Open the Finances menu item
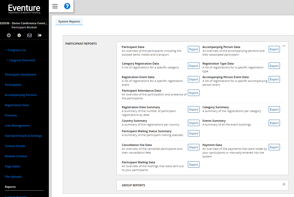Viewport: 294px width, 197px height. 11,115
